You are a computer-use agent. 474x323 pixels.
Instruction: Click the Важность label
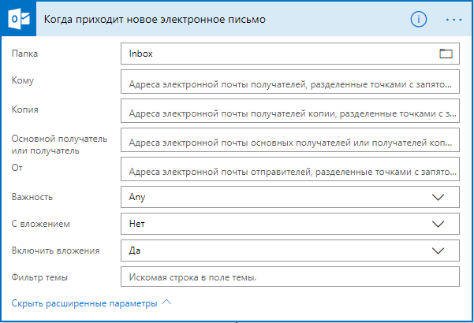tap(32, 197)
